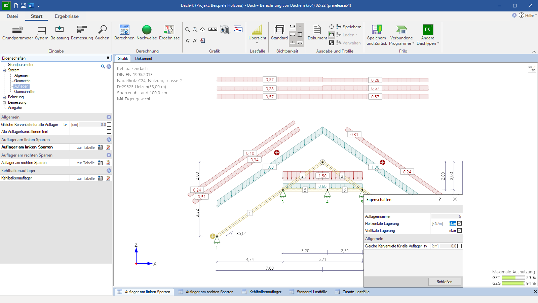Increase font size with A+ icon

[x=188, y=40]
